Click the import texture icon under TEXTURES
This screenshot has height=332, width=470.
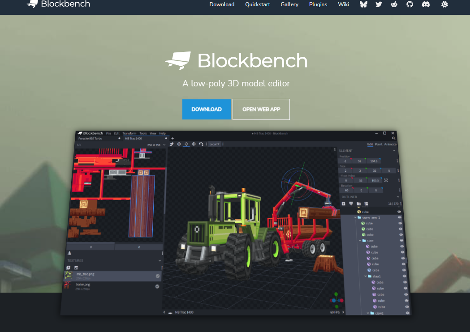point(69,268)
